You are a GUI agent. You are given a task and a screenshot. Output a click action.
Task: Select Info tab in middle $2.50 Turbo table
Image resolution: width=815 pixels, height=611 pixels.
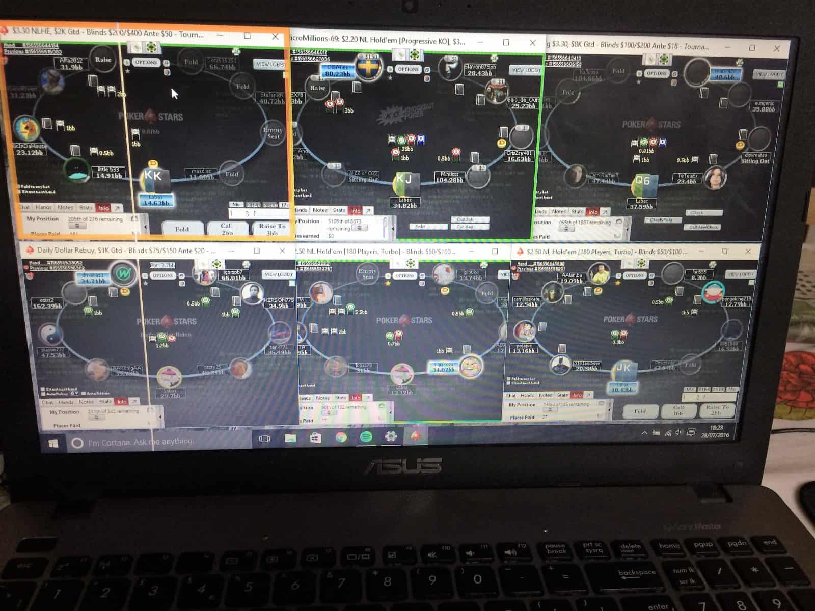[356, 397]
